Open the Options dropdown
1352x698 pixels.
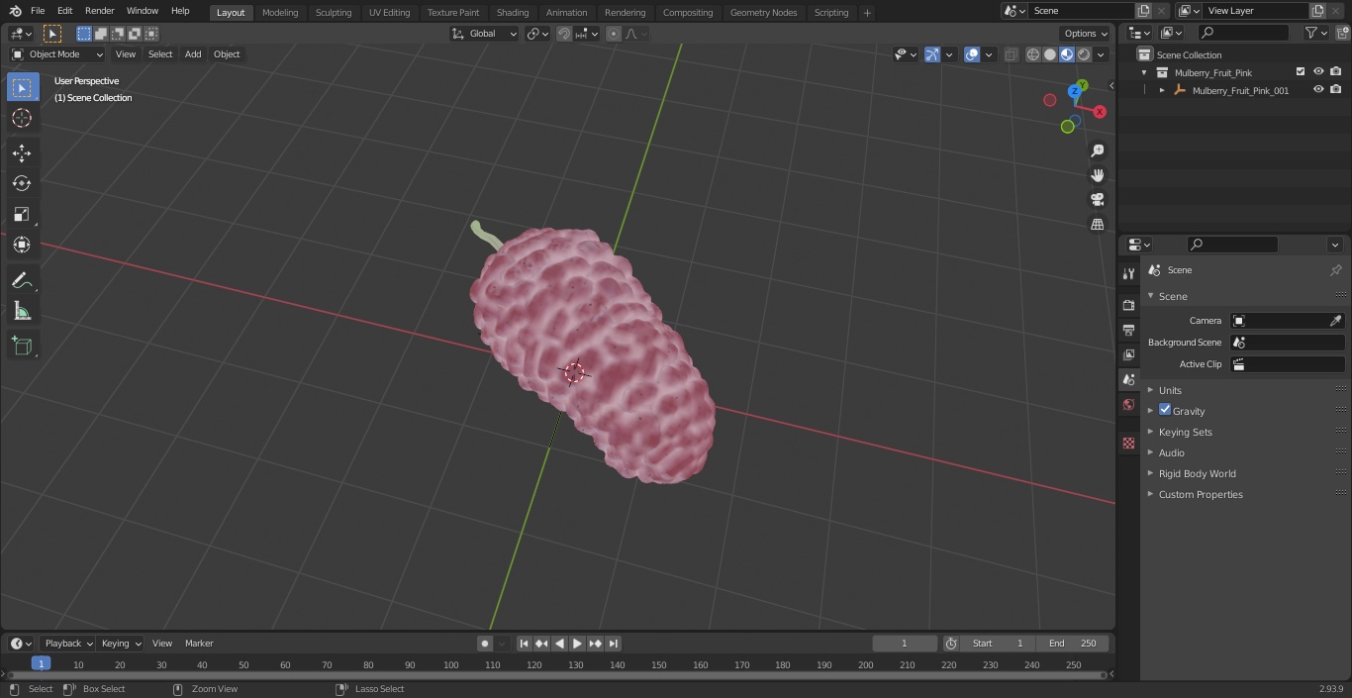(1087, 34)
